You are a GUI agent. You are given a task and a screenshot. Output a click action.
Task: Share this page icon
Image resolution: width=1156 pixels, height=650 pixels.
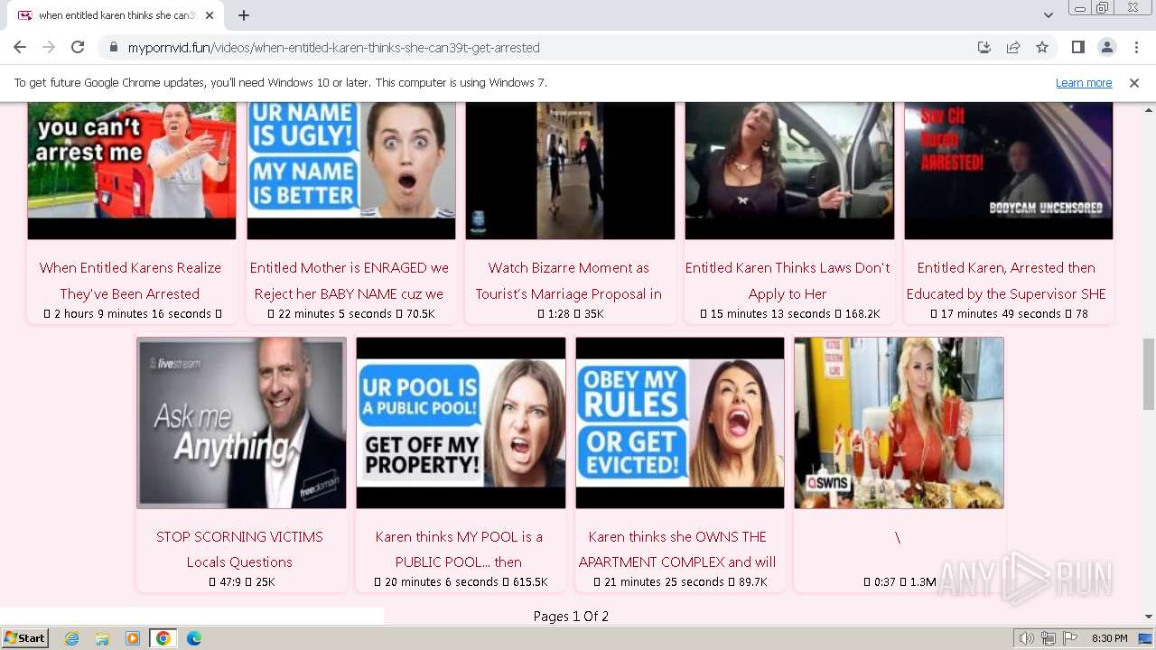(1013, 47)
